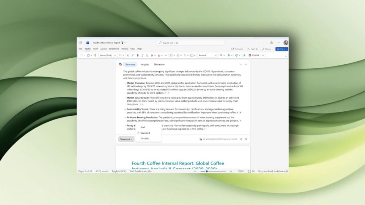The width and height of the screenshot is (365, 205).
Task: Click the Designer pen icon in ribbon
Action: tap(244, 55)
